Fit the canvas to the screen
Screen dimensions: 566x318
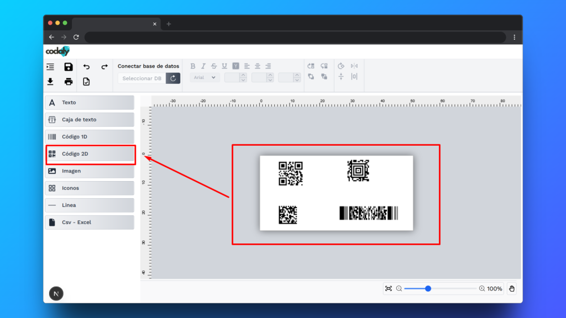click(x=389, y=288)
